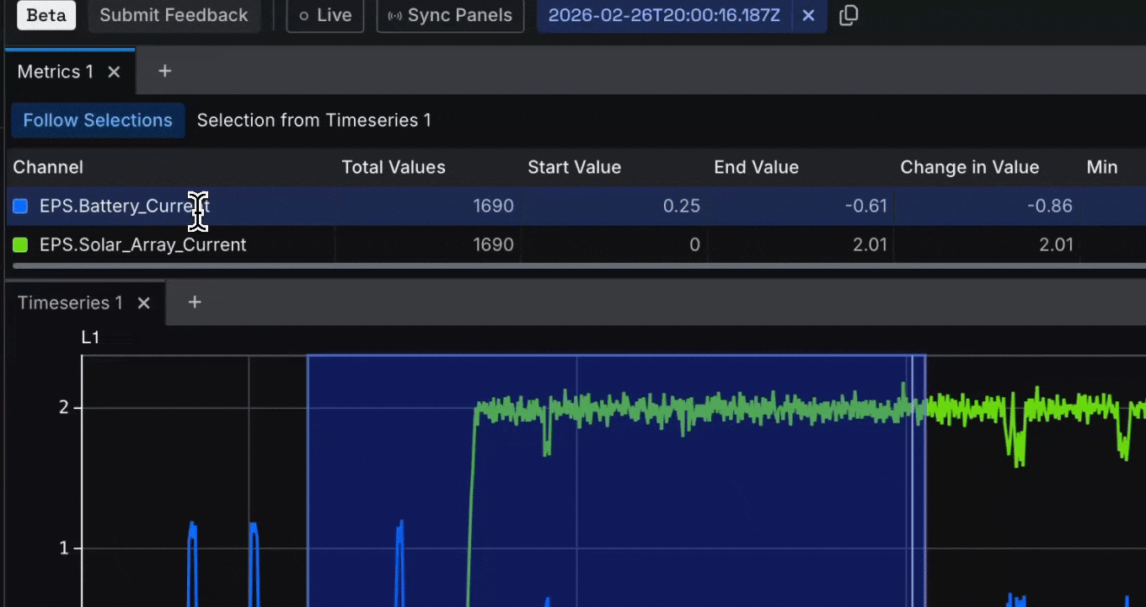
Task: Click green swatch for EPS.Solar_Array_Current
Action: tap(20, 244)
